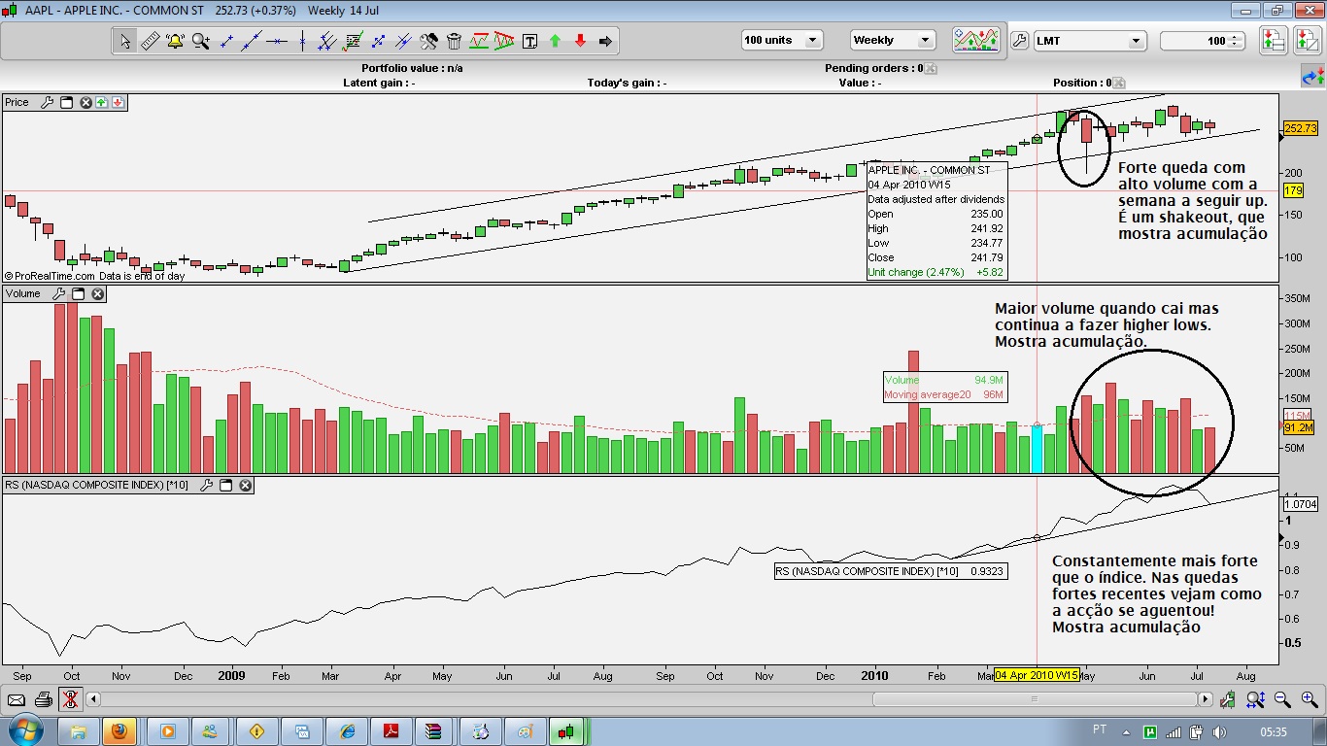This screenshot has width=1327, height=746.
Task: Click the second buy/sell order icon at far right
Action: tap(1307, 40)
